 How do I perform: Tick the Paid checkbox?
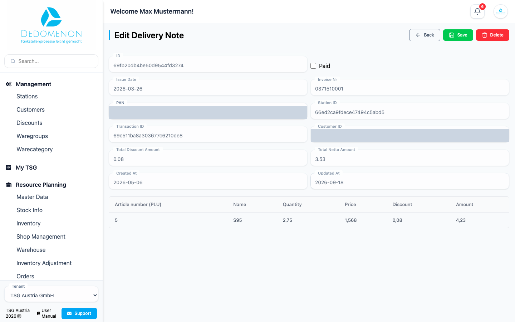tap(313, 66)
